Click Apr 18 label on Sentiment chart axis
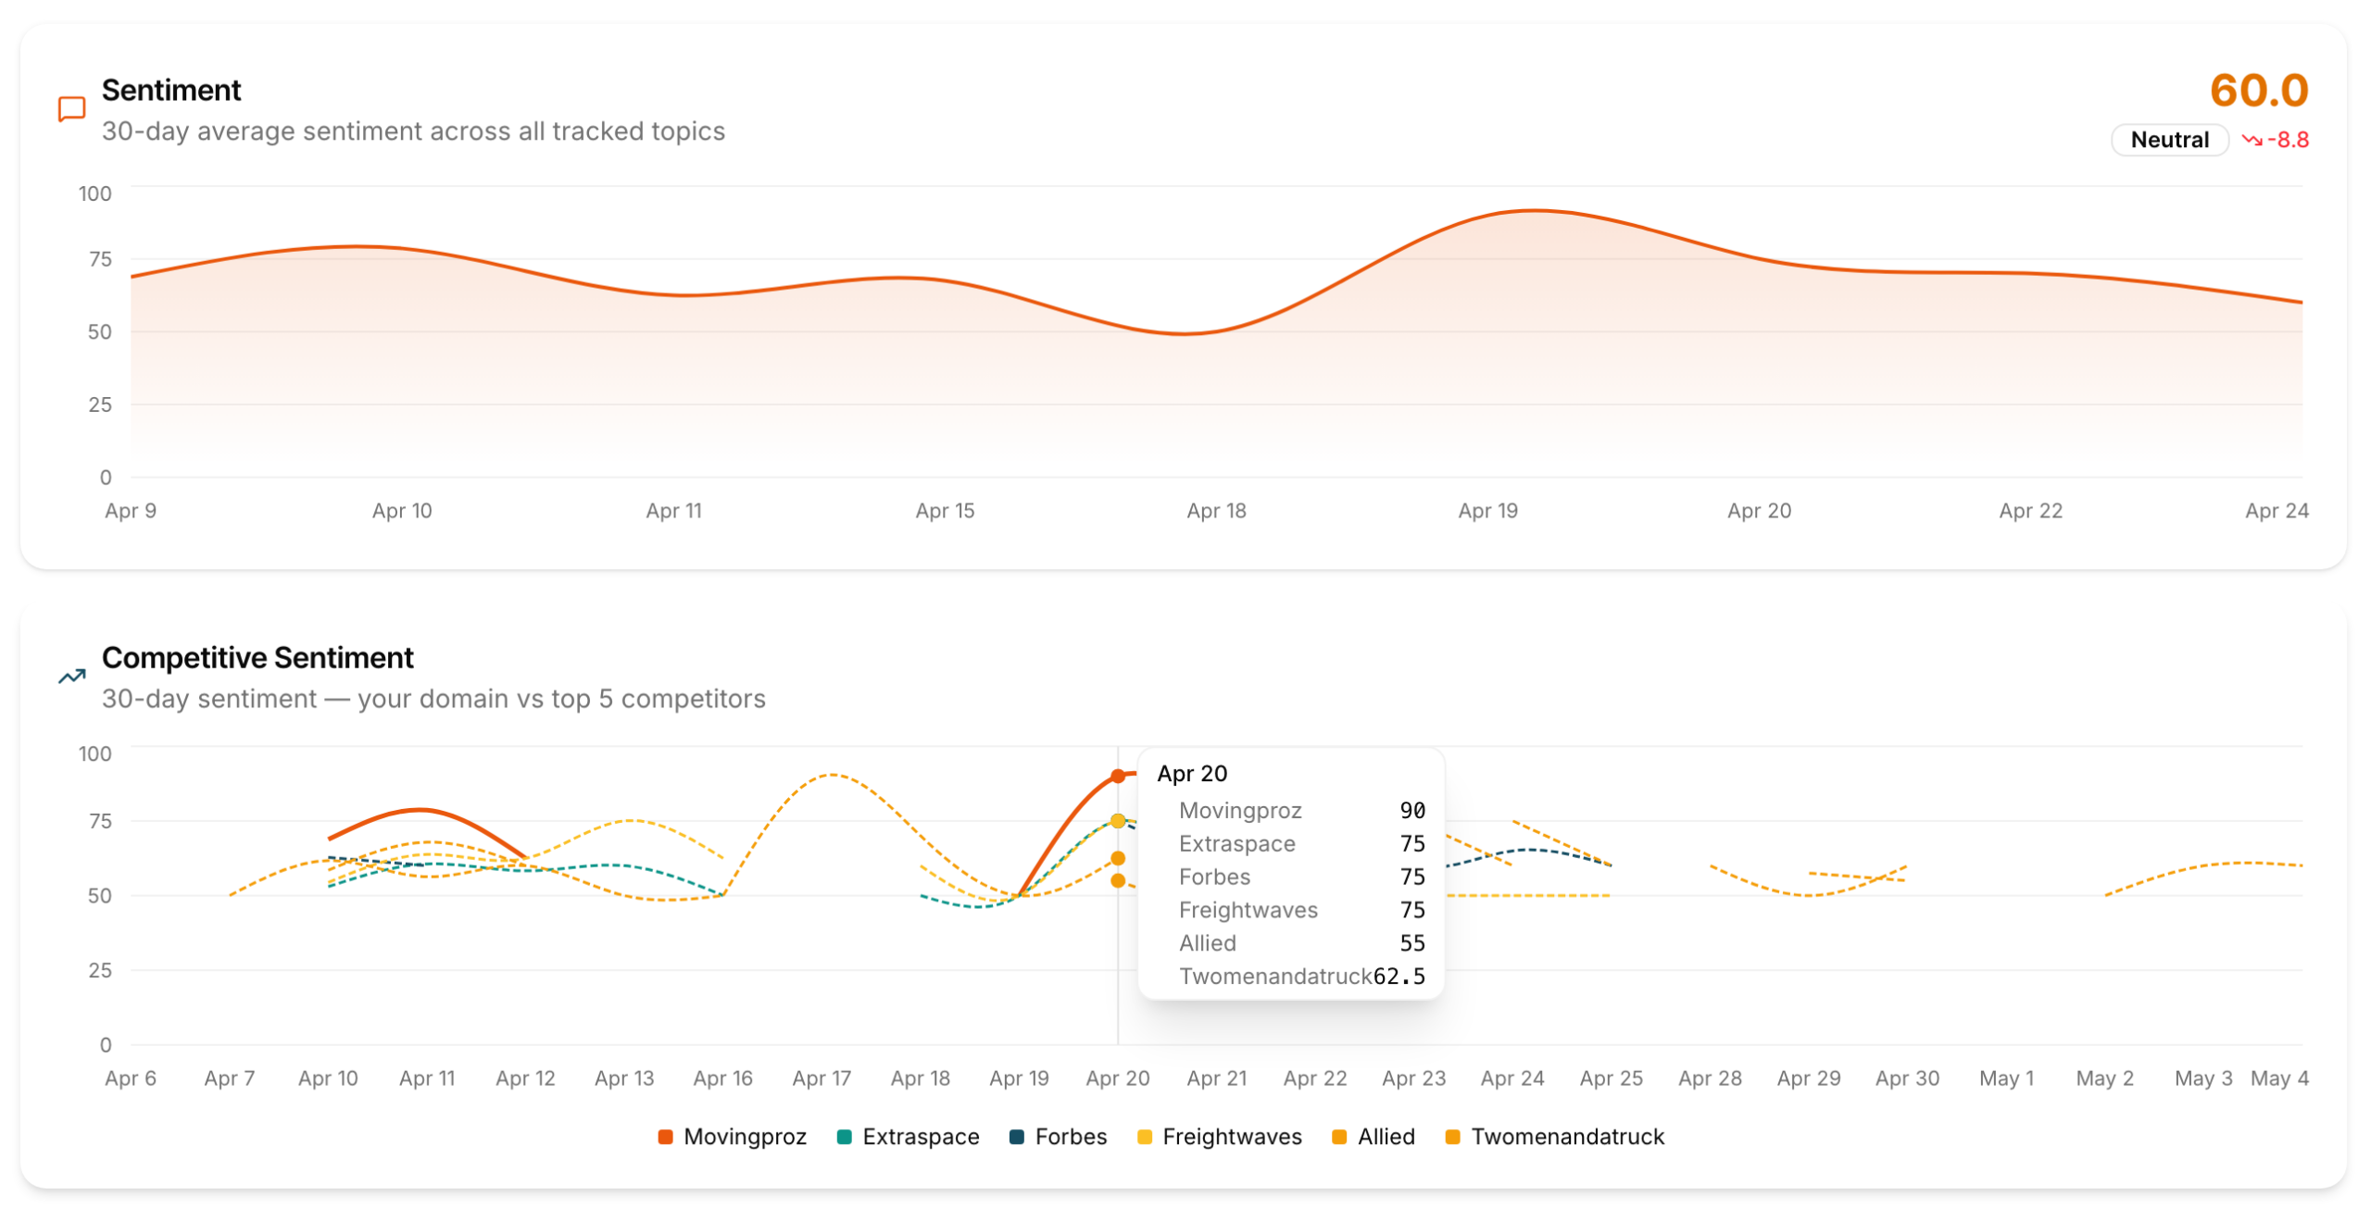This screenshot has height=1207, width=2371. [x=1216, y=511]
